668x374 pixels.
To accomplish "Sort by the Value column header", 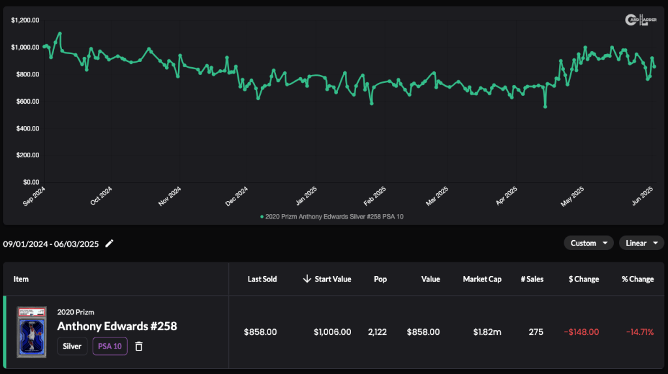I will [431, 279].
